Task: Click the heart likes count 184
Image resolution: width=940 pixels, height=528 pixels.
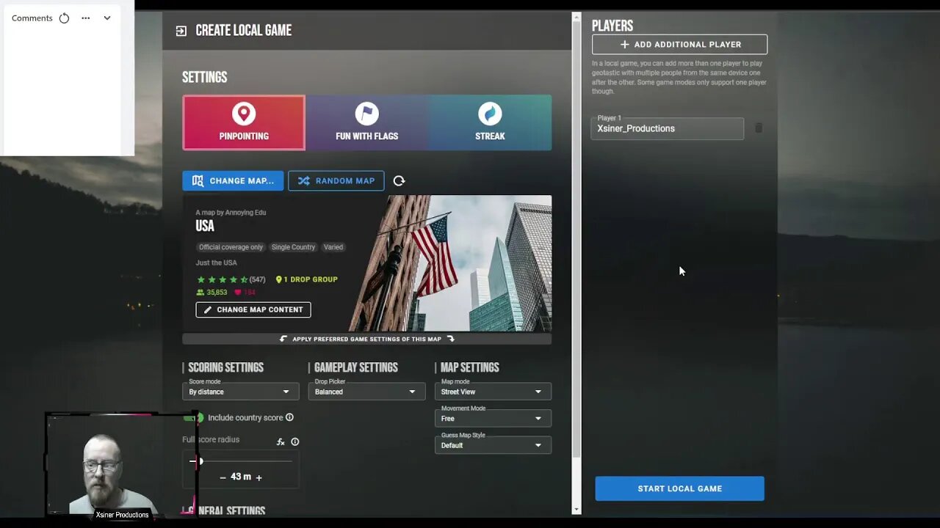Action: click(x=245, y=293)
